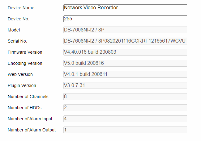Click the Serial No. value field

click(x=125, y=41)
